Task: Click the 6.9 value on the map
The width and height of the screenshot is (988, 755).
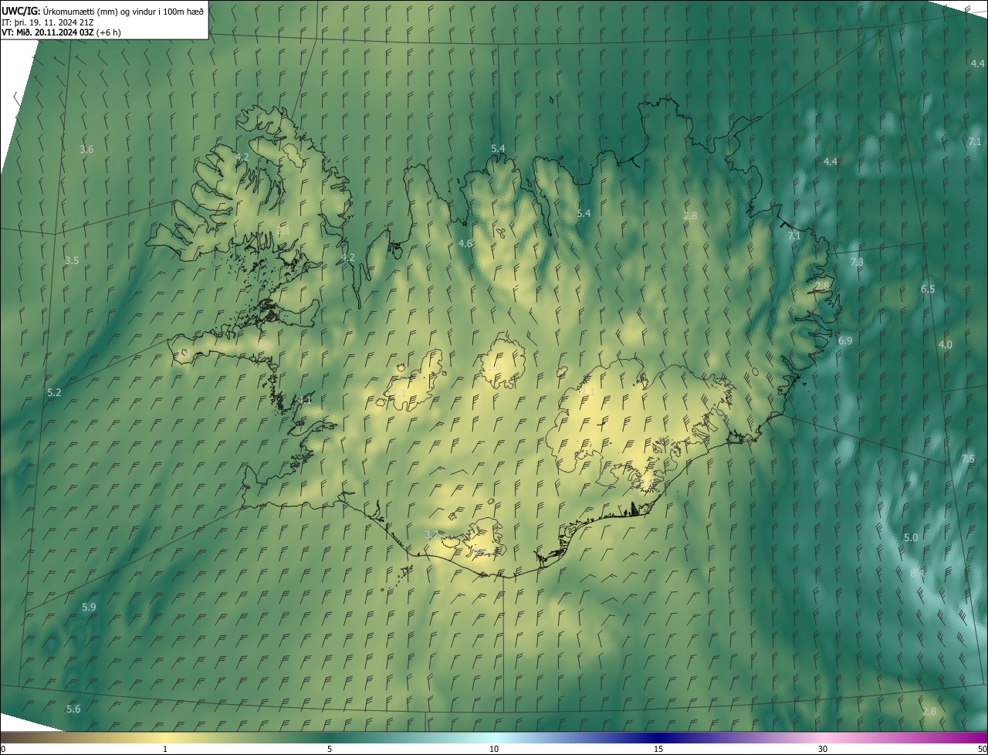Action: click(845, 341)
